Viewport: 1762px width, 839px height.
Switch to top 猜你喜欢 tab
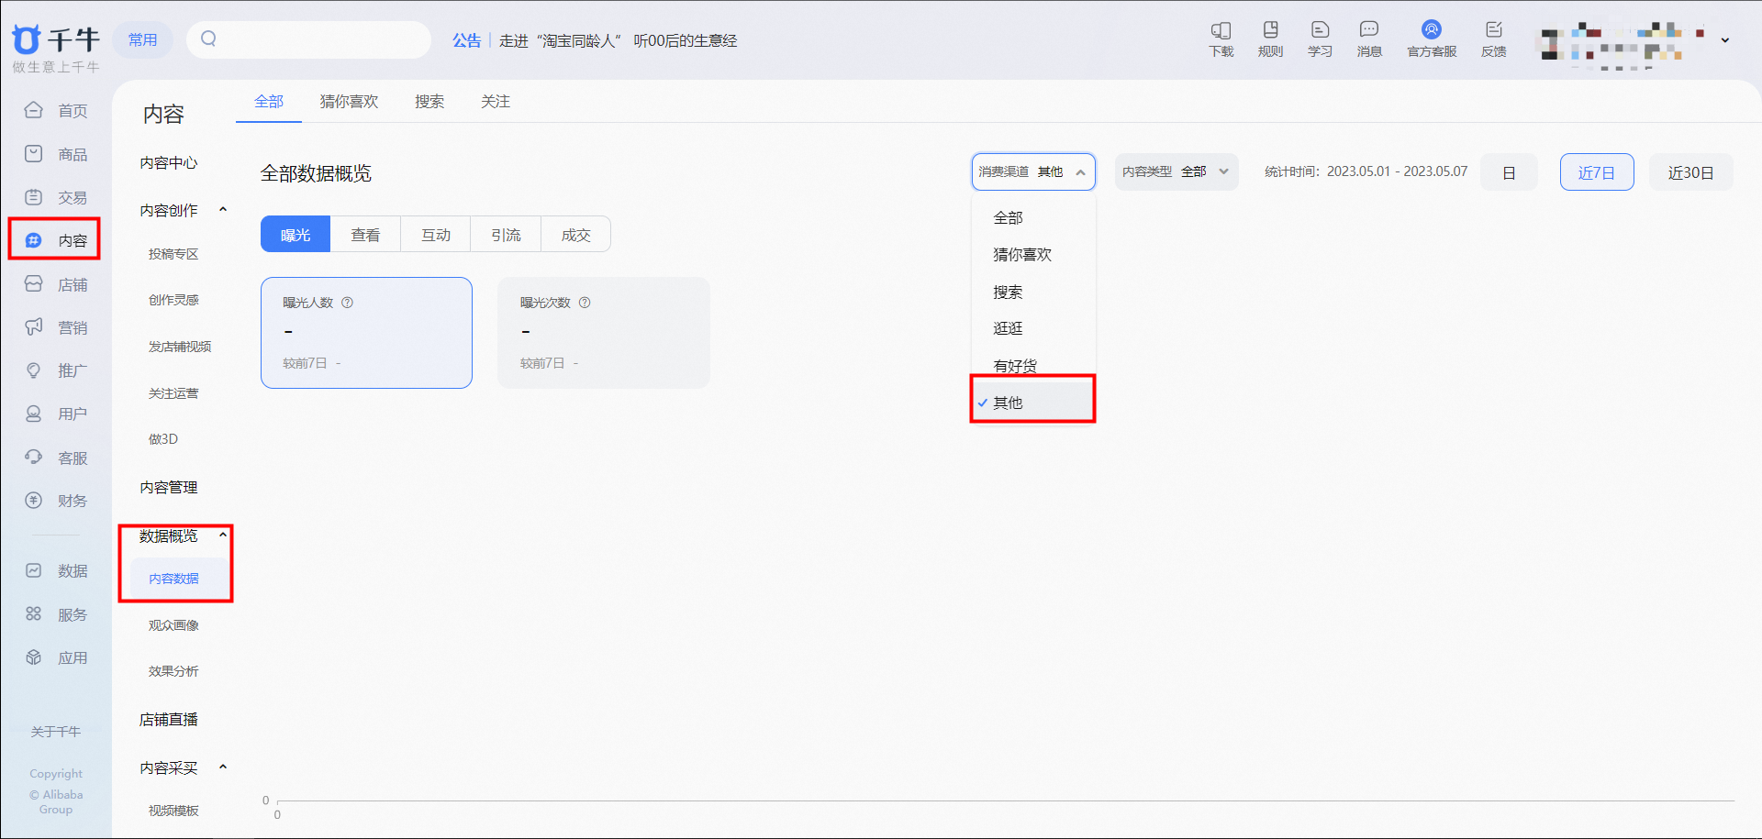(349, 101)
